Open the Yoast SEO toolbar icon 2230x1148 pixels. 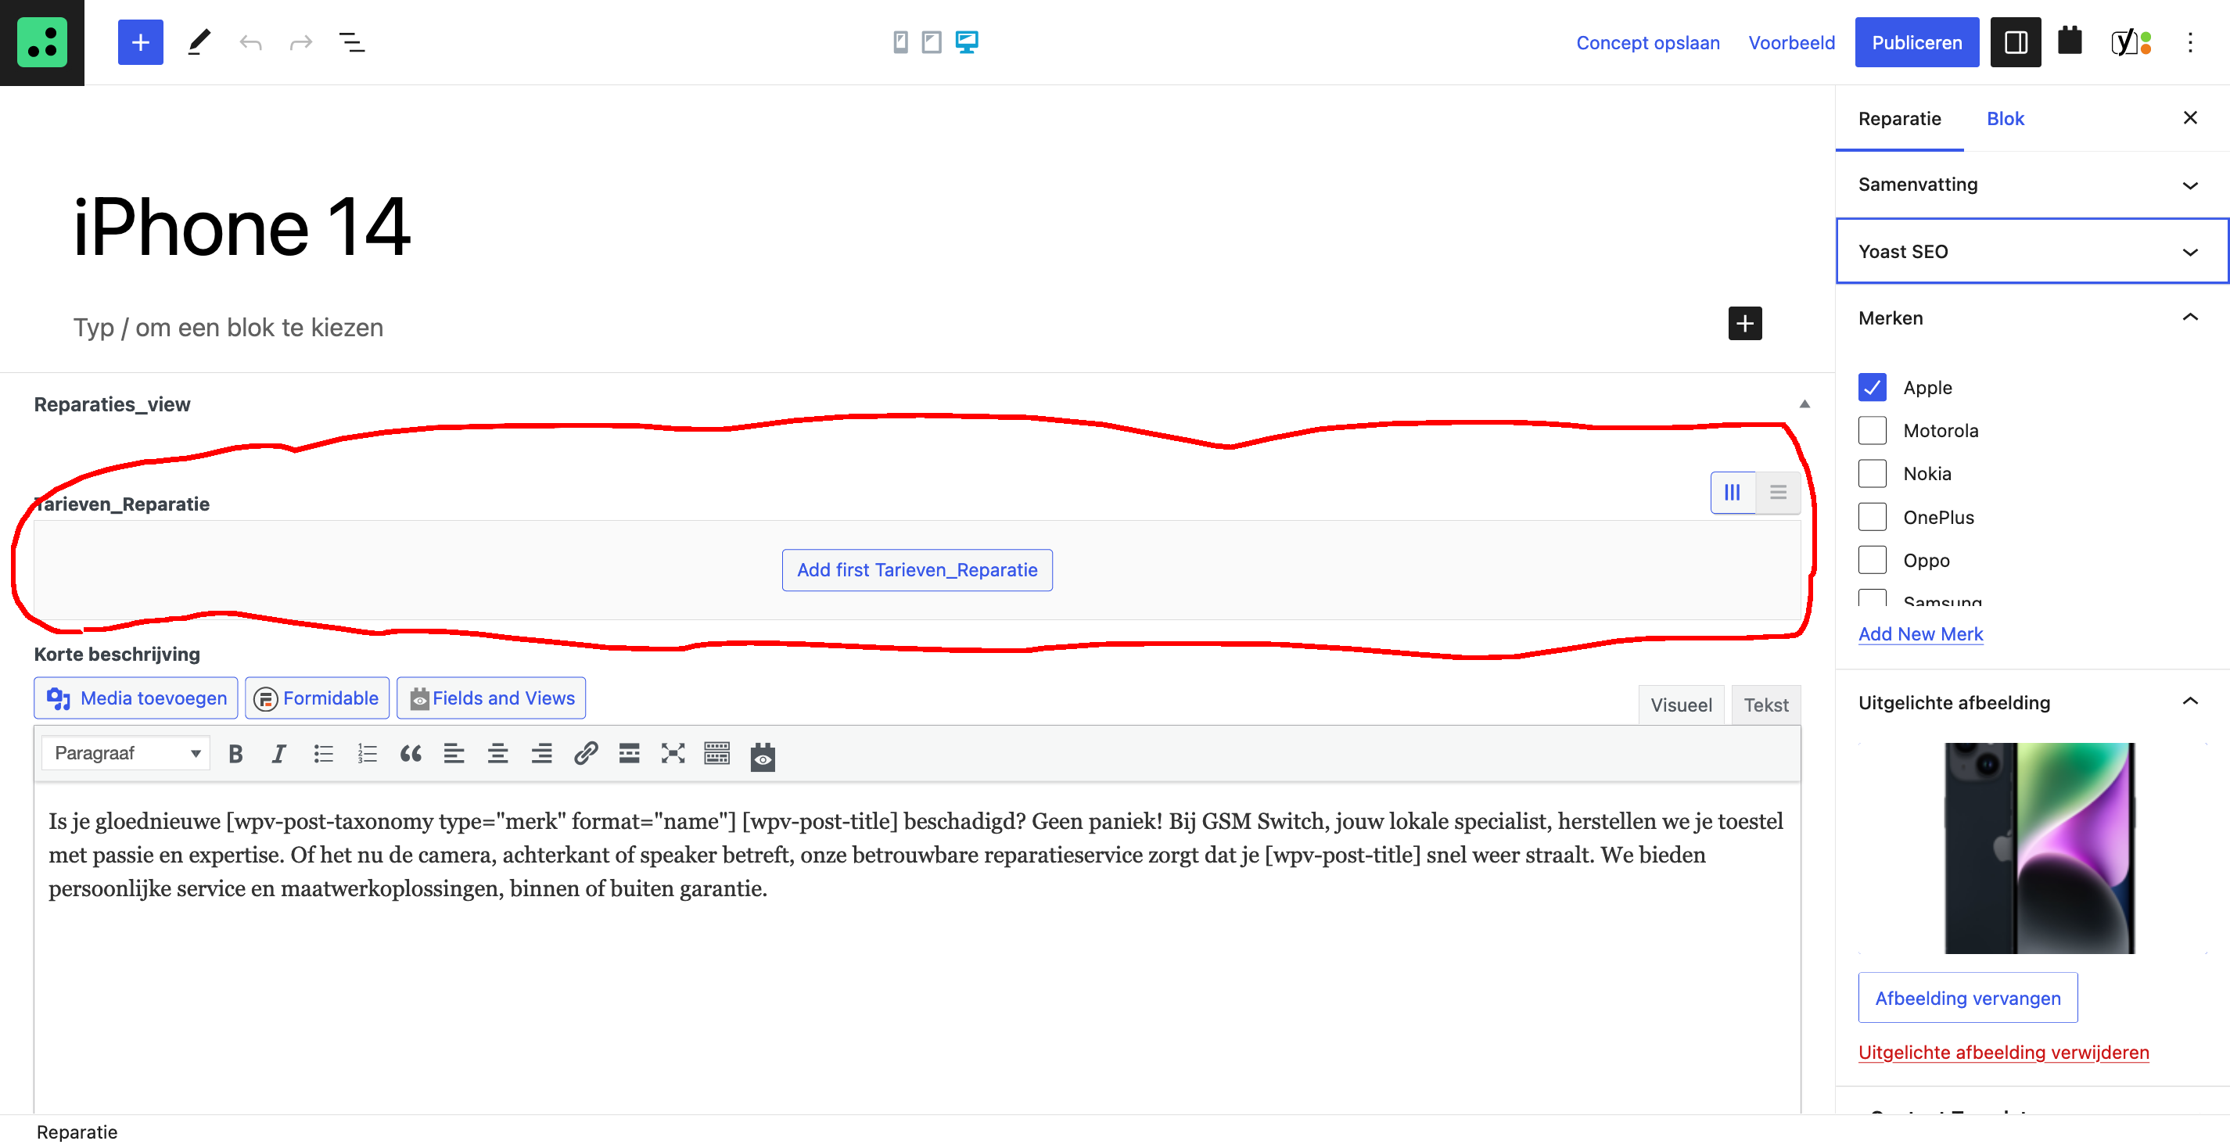[x=2131, y=42]
